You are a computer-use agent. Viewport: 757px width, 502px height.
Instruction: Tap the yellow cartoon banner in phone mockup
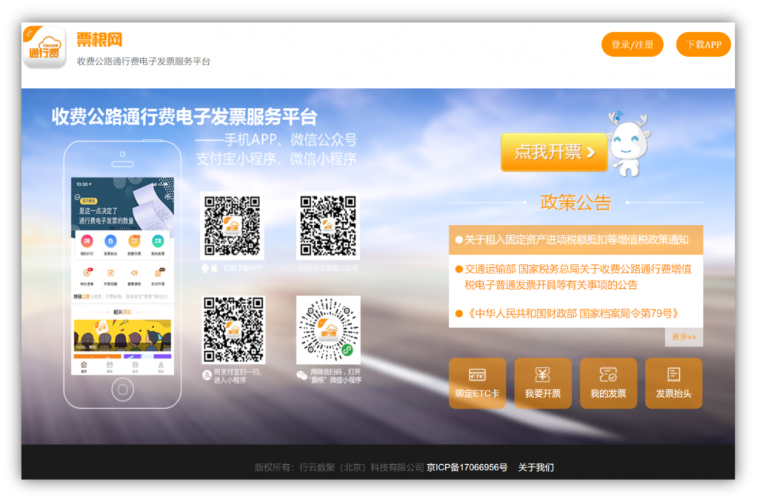(123, 335)
